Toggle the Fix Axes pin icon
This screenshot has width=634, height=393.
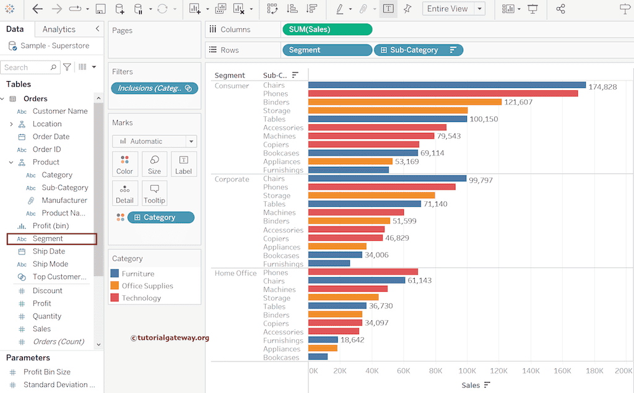[407, 9]
